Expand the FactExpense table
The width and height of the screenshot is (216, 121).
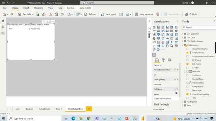point(183,102)
